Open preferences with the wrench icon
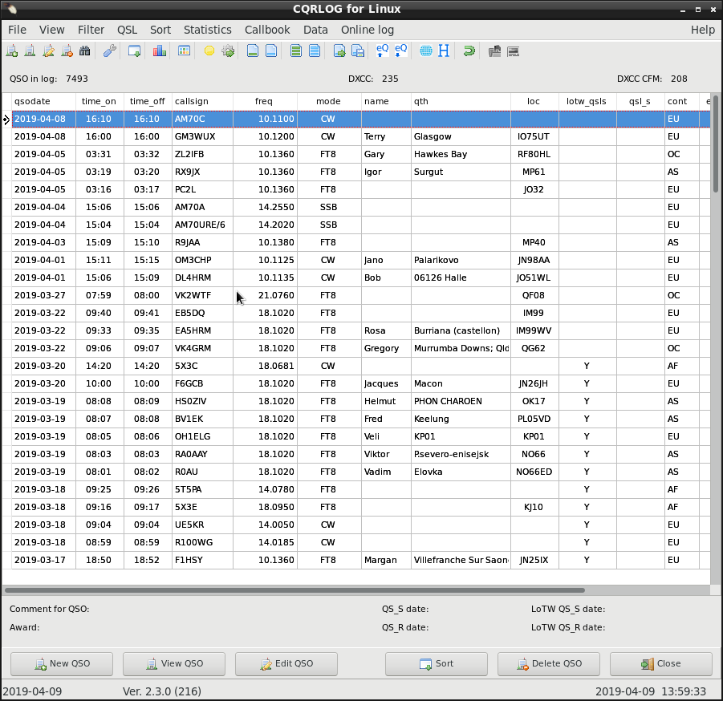 [x=110, y=51]
